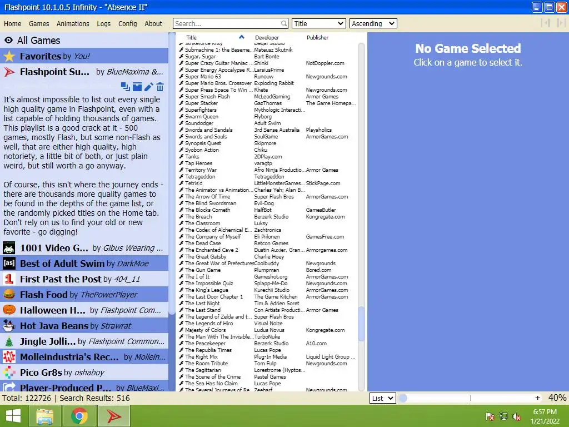Click the 1001 Video G... playlist icon
Screen dimensions: 569x427
[9, 248]
